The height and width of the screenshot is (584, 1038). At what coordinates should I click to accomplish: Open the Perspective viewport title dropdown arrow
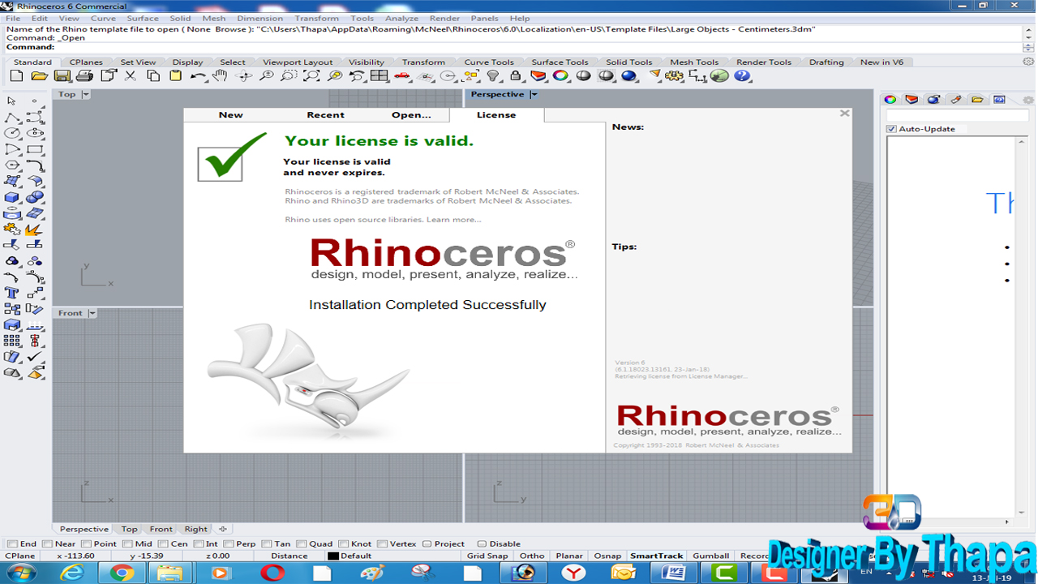[x=534, y=95]
